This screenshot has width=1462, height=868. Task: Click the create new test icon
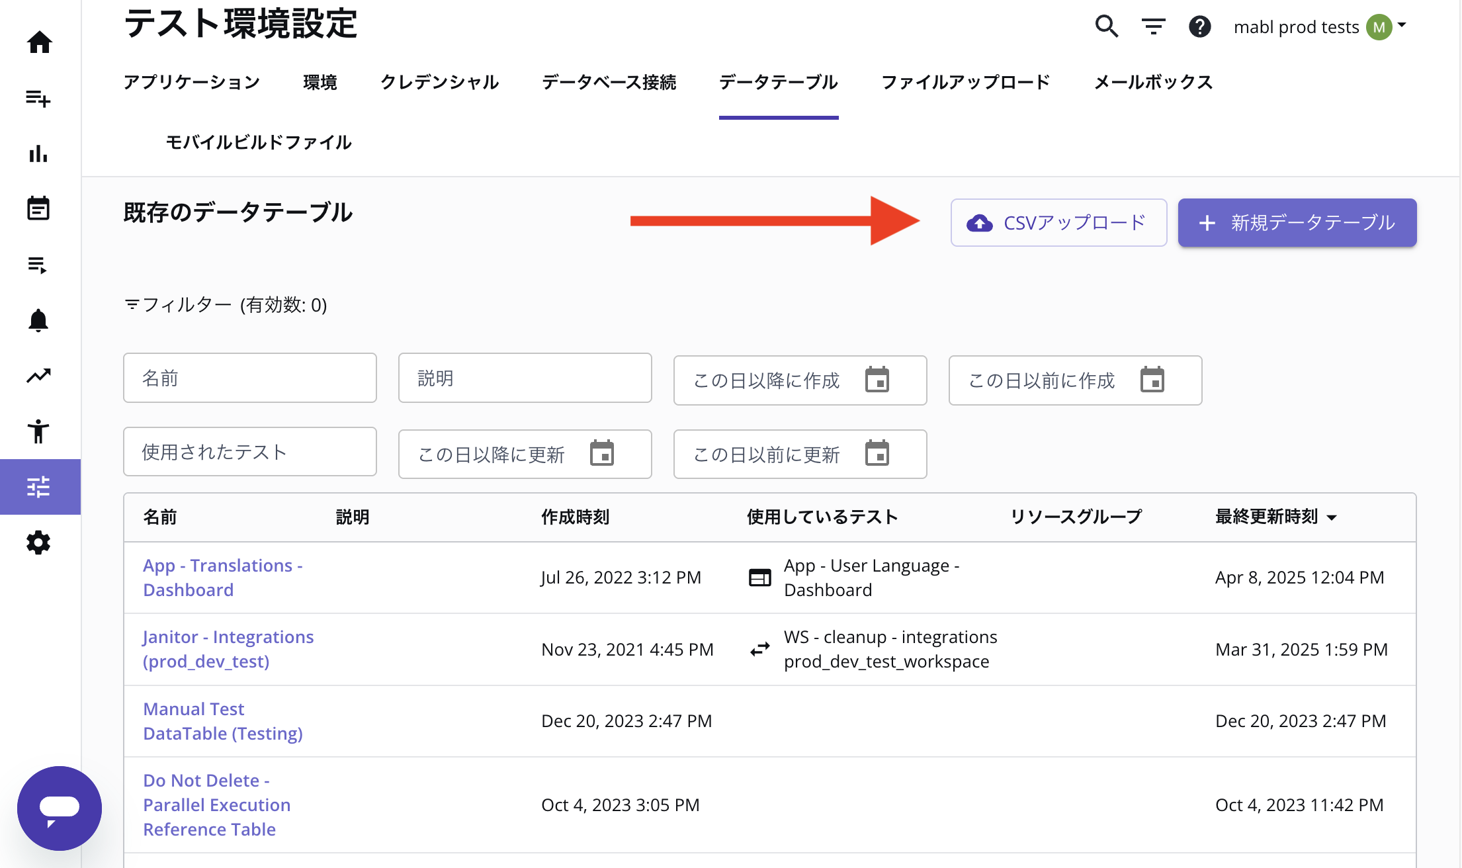38,99
